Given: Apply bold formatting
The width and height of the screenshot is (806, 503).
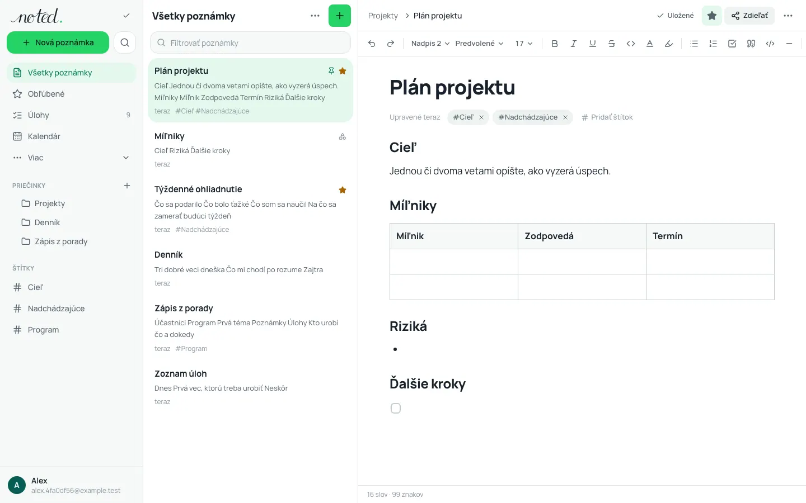Looking at the screenshot, I should point(555,44).
